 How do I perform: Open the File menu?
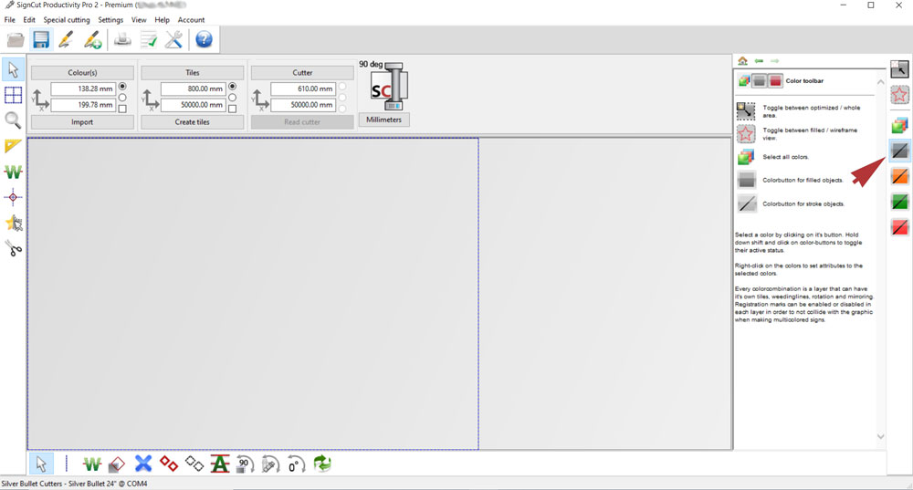point(10,20)
